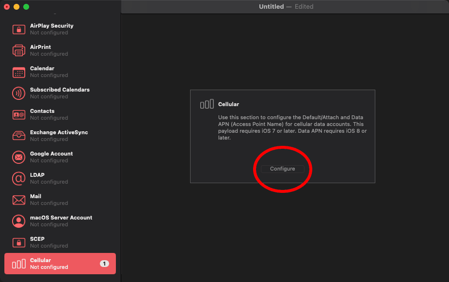Click the 1 badge on the Cellular row
449x282 pixels.
(104, 264)
